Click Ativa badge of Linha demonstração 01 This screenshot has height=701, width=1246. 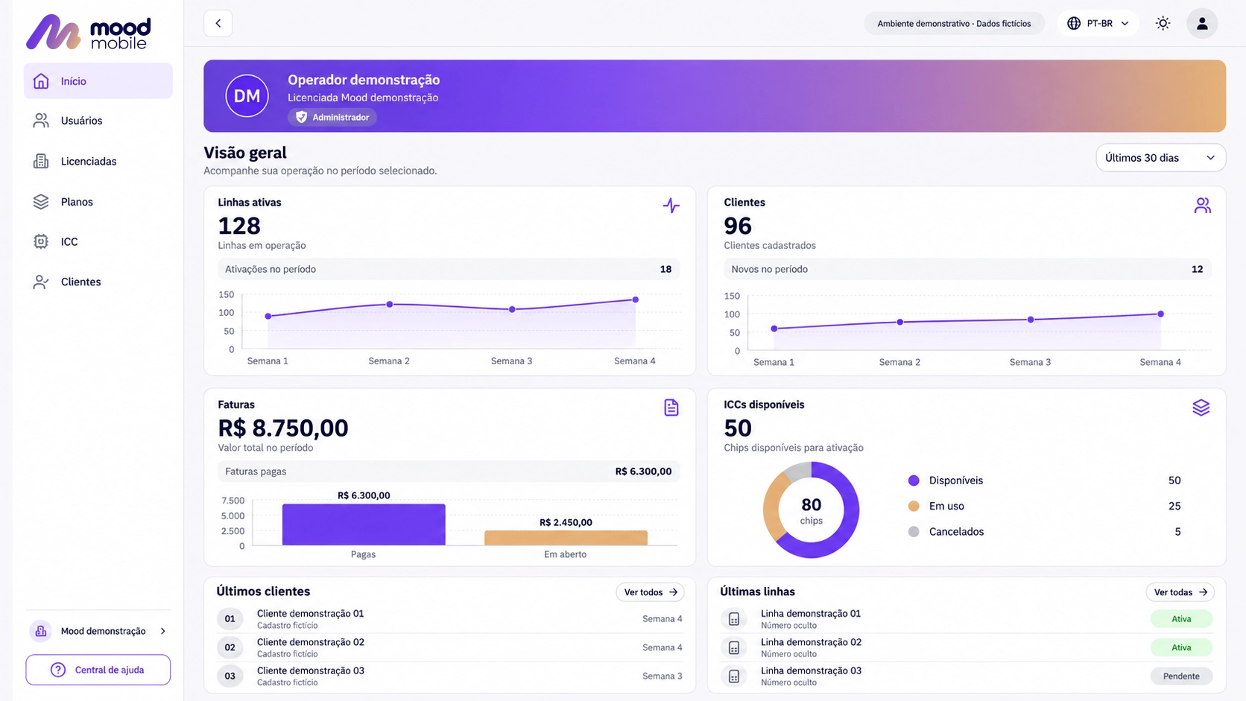[x=1181, y=619]
